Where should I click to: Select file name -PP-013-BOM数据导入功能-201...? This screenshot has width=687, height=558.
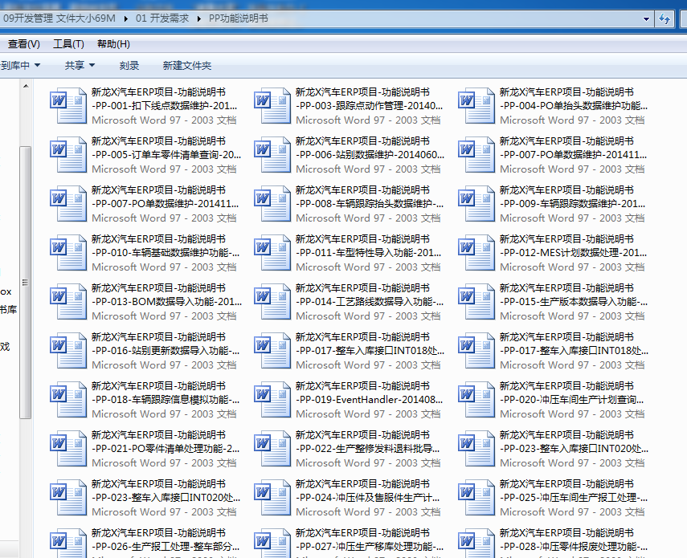(166, 302)
